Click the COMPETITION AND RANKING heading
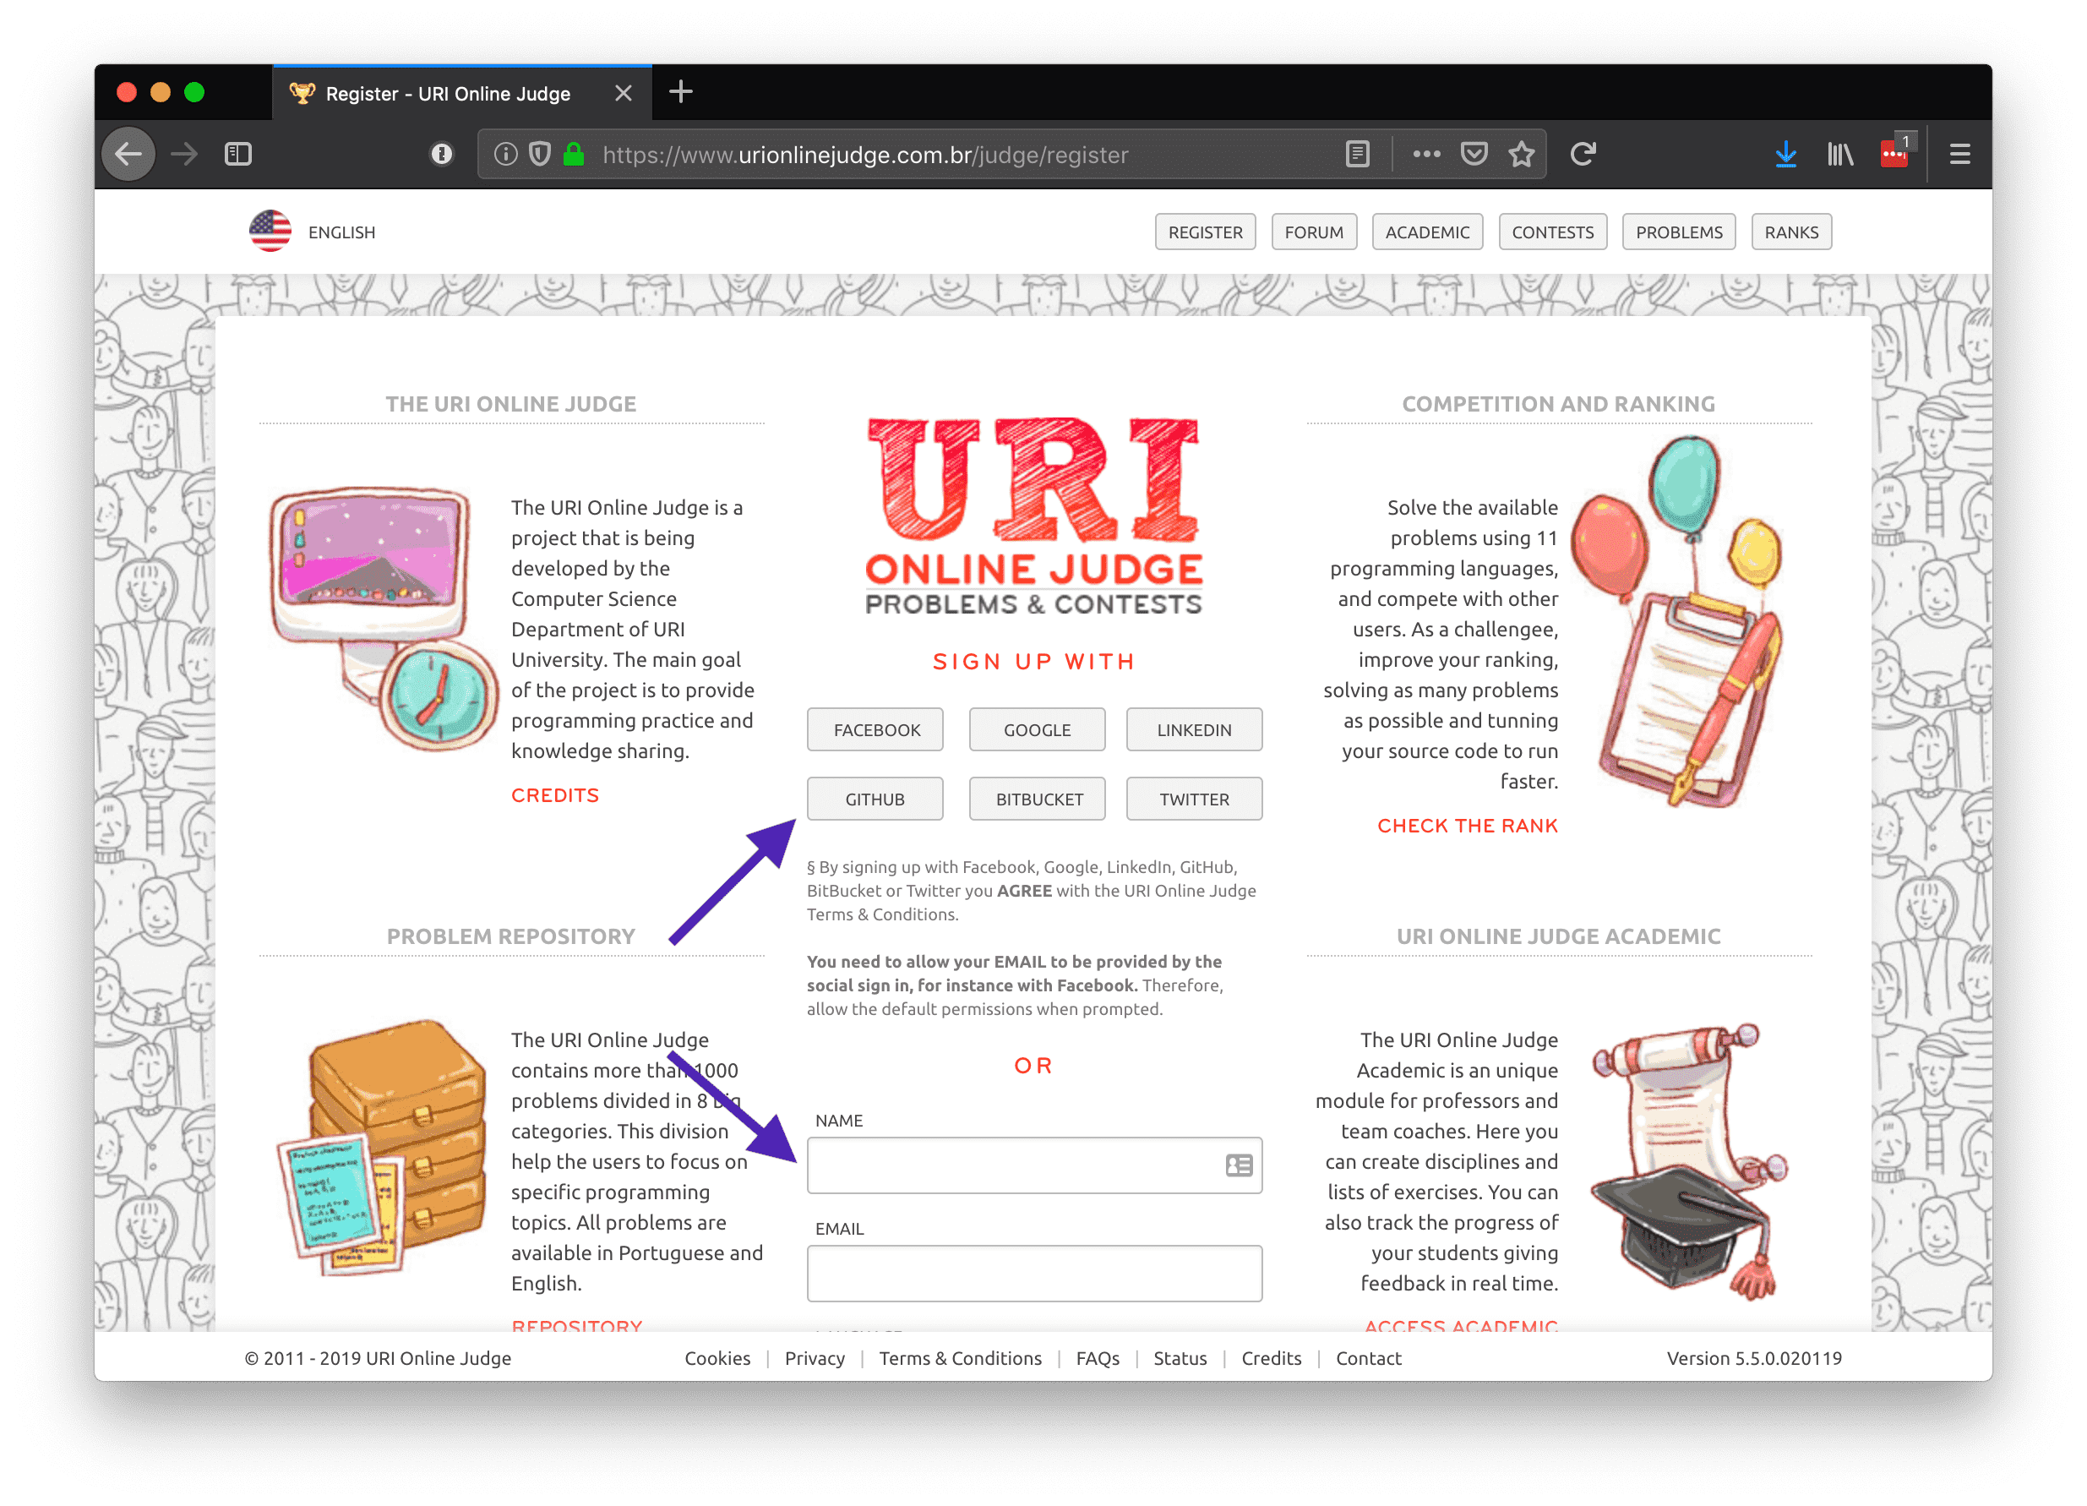The width and height of the screenshot is (2087, 1506). click(x=1558, y=403)
